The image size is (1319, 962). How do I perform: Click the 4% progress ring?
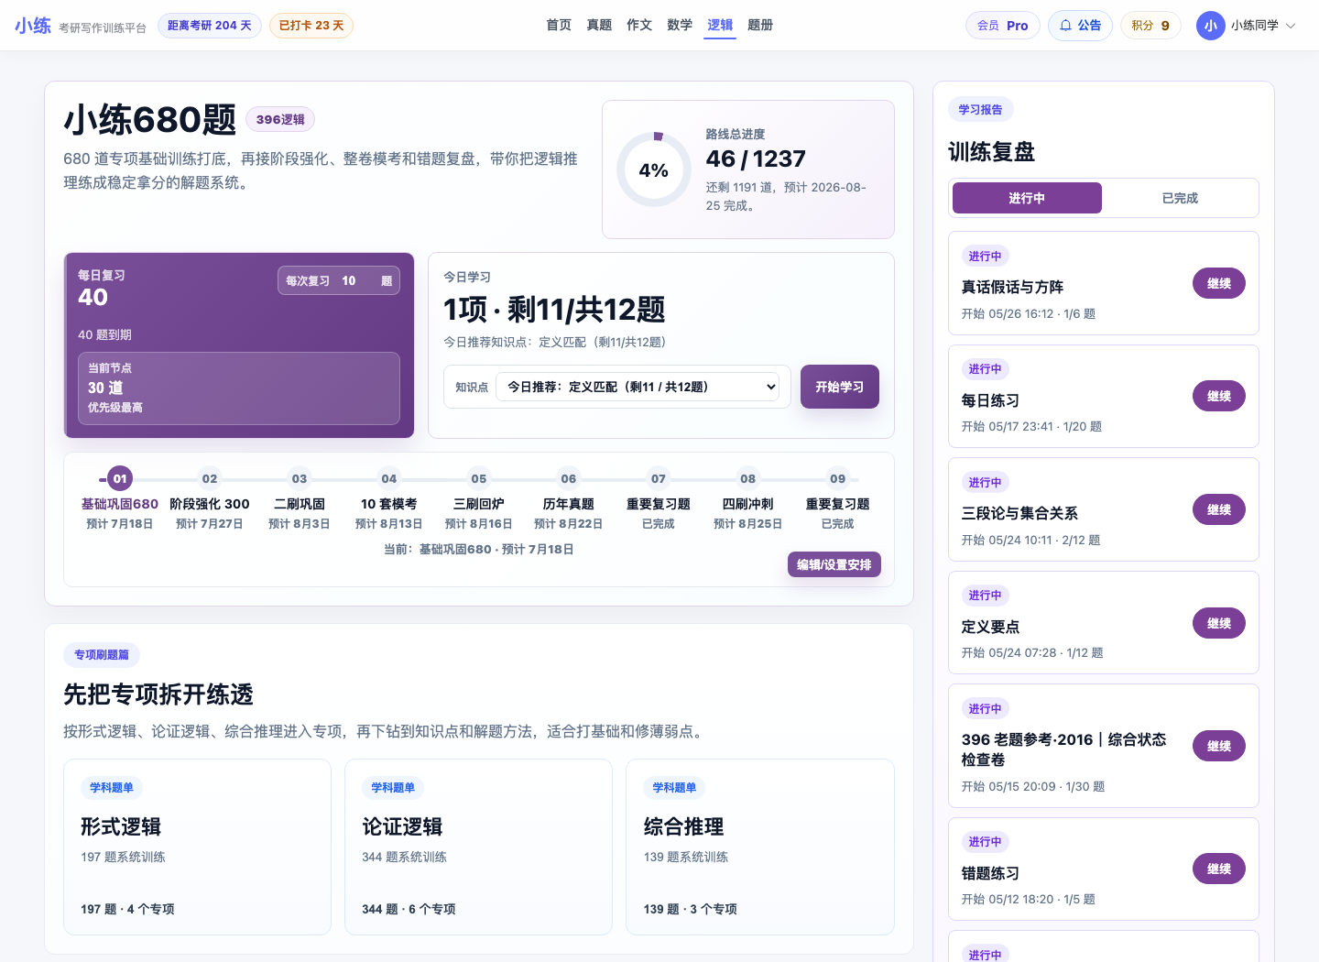pyautogui.click(x=654, y=169)
